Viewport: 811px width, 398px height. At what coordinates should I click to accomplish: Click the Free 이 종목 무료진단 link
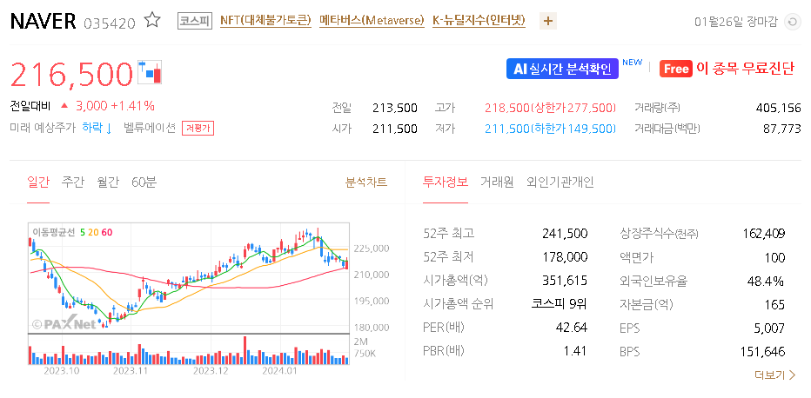[727, 69]
